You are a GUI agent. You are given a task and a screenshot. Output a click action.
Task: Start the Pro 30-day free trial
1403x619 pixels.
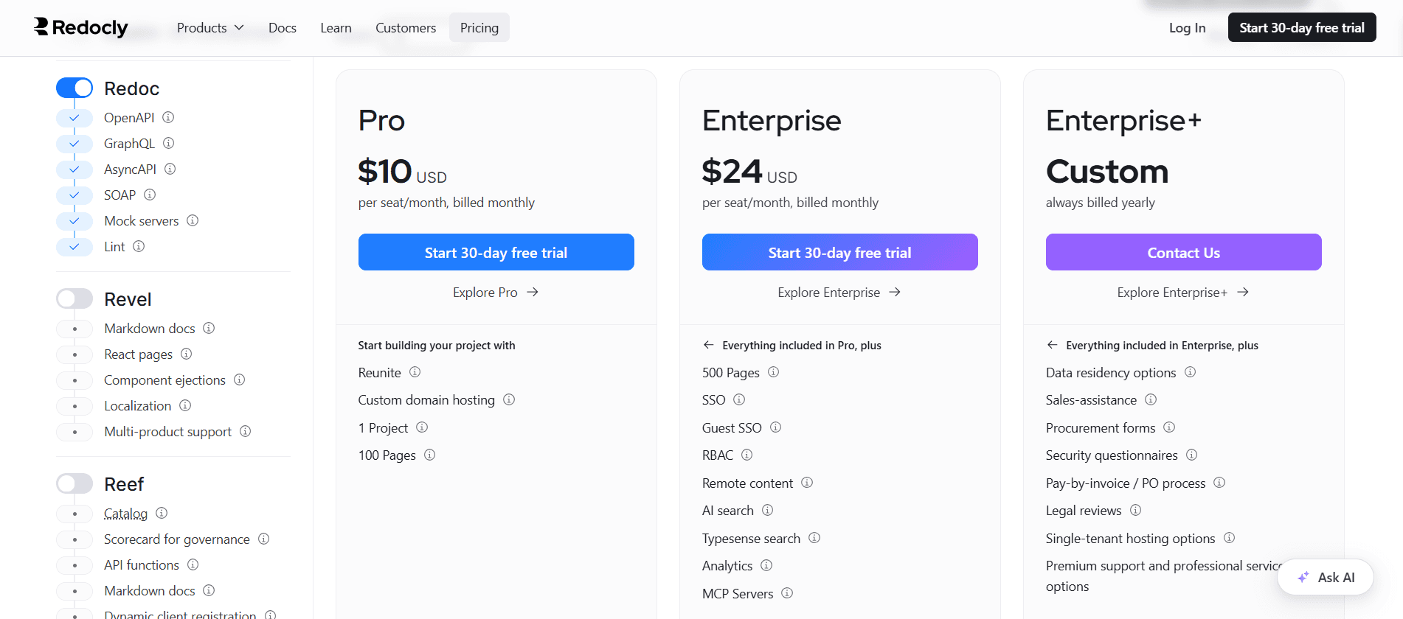[496, 252]
